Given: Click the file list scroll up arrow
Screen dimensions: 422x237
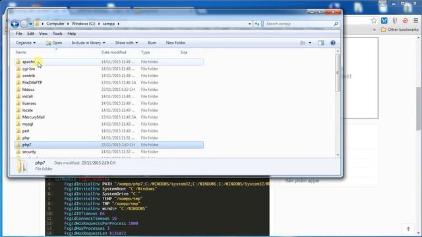Looking at the screenshot, I should tap(338, 51).
